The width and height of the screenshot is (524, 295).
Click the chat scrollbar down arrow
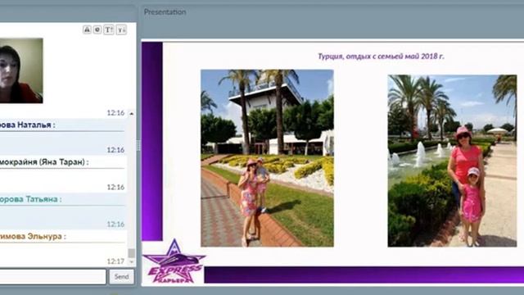131,262
